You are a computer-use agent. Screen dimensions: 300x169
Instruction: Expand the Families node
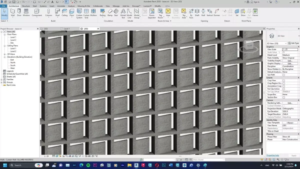pos(1,79)
